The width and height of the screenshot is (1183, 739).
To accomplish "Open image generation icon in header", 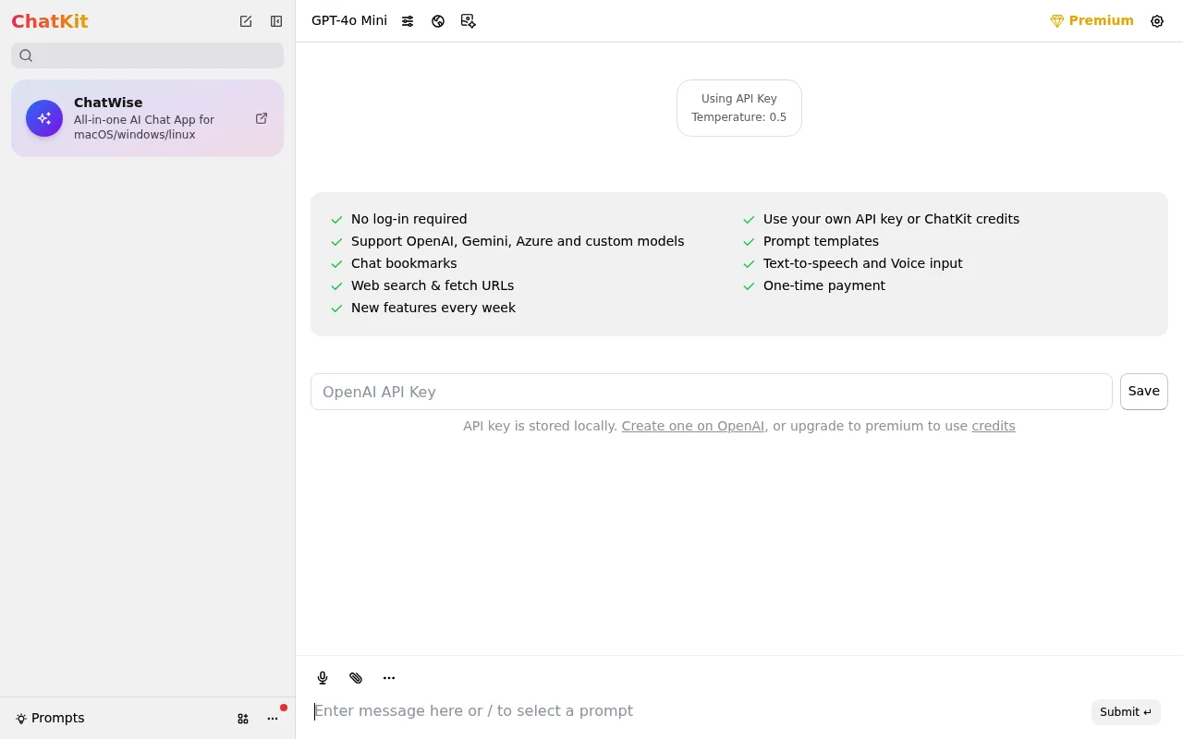I will 469,21.
